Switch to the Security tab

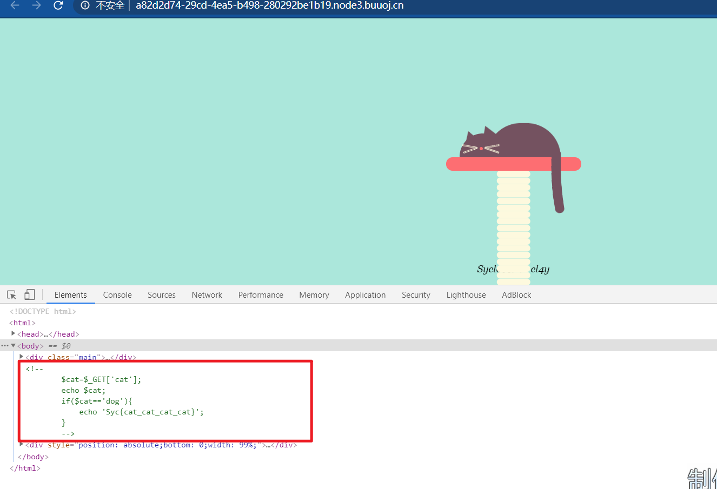tap(416, 294)
